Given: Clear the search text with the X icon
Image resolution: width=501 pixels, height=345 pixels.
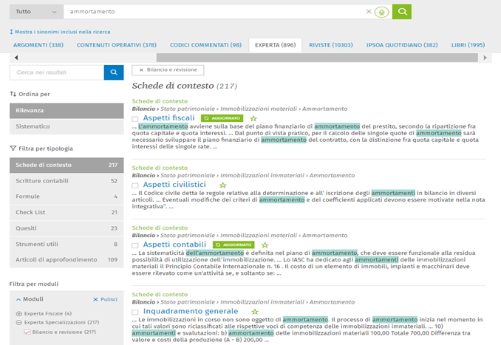Looking at the screenshot, I should click(x=369, y=12).
